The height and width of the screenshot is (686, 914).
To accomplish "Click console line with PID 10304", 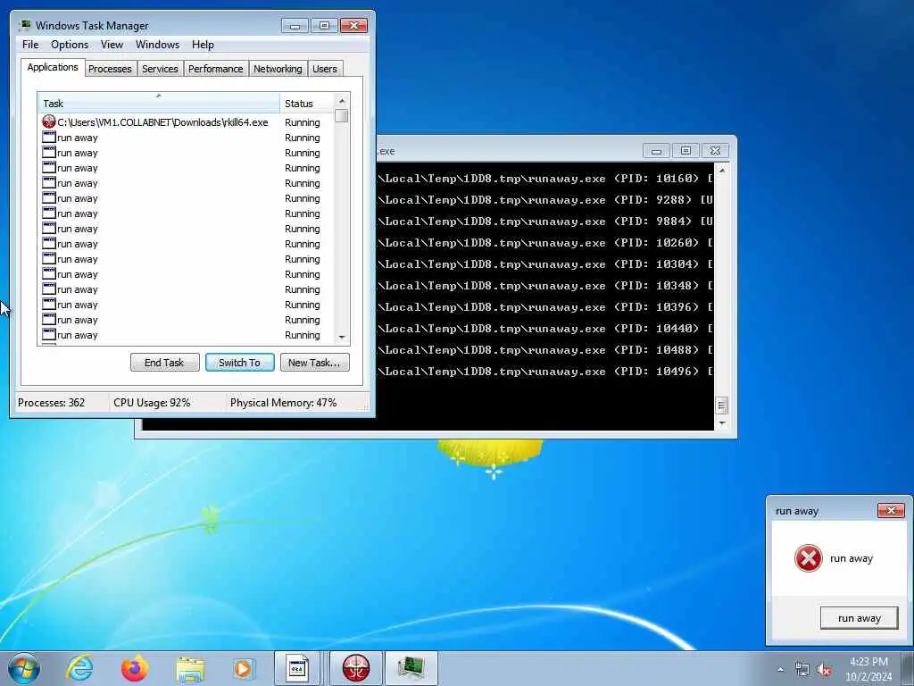I will pyautogui.click(x=545, y=264).
